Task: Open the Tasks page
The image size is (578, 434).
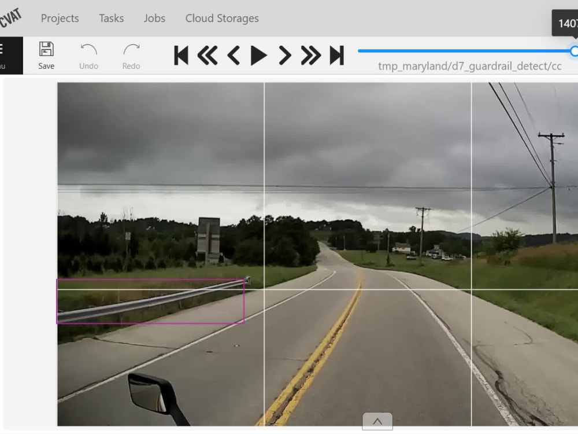Action: pyautogui.click(x=112, y=18)
